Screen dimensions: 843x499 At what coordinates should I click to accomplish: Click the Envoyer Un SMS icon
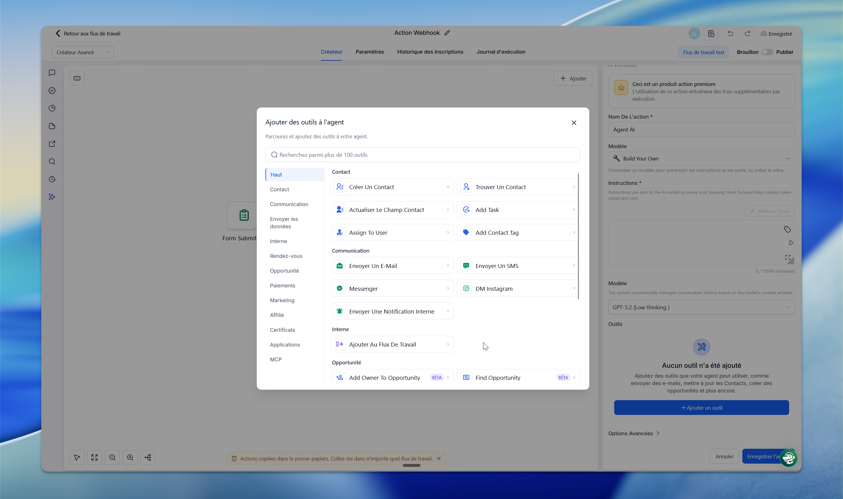466,266
